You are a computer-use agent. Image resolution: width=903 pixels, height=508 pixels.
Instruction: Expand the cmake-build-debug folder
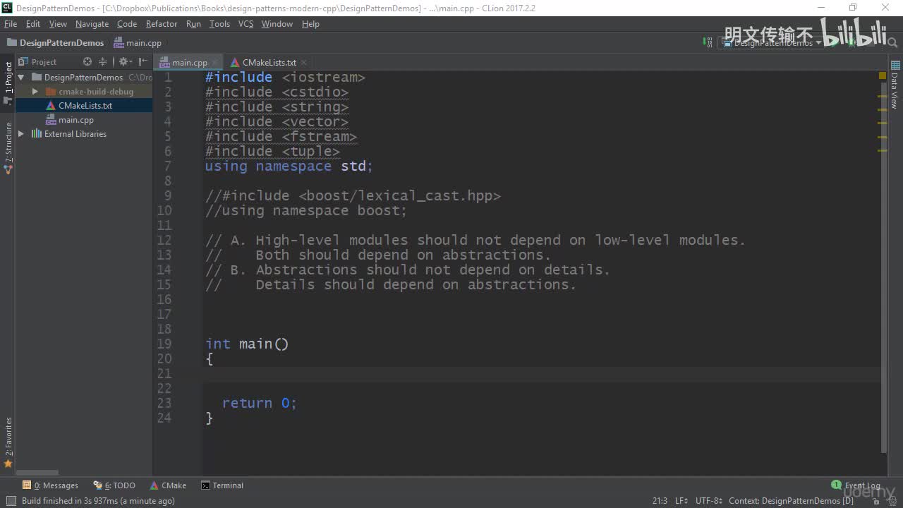(35, 92)
